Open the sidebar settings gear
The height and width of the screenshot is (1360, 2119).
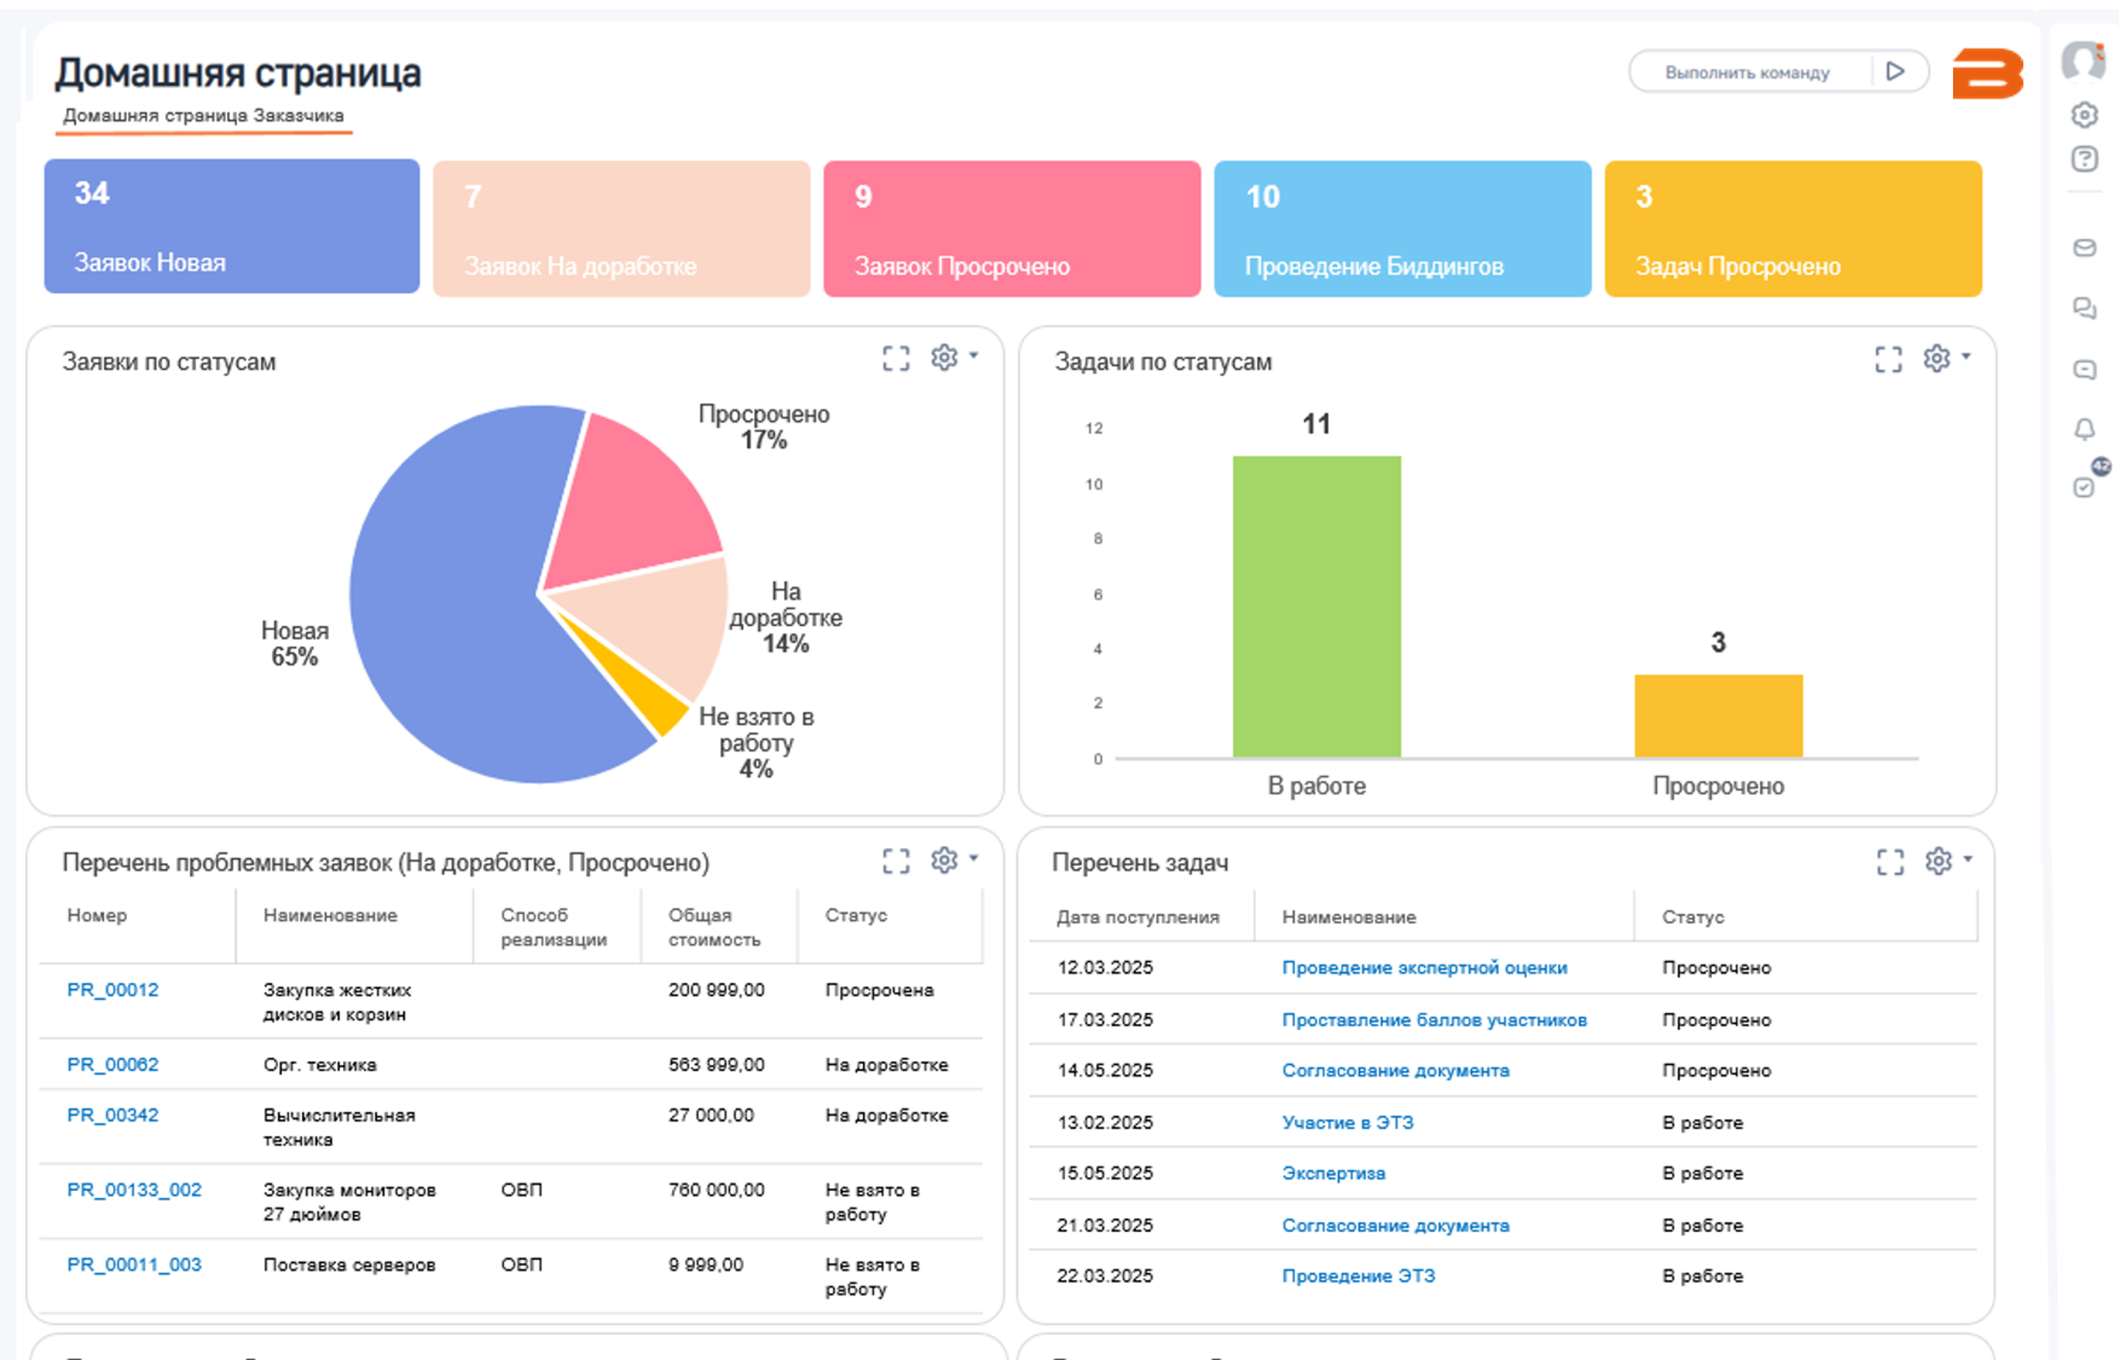click(2084, 115)
